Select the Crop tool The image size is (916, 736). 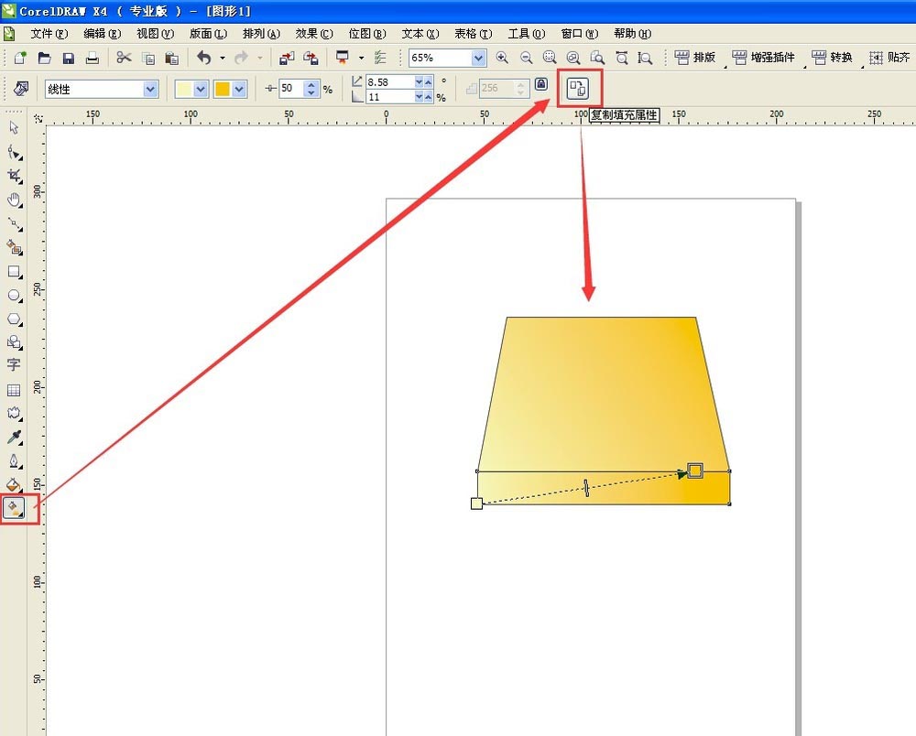14,175
